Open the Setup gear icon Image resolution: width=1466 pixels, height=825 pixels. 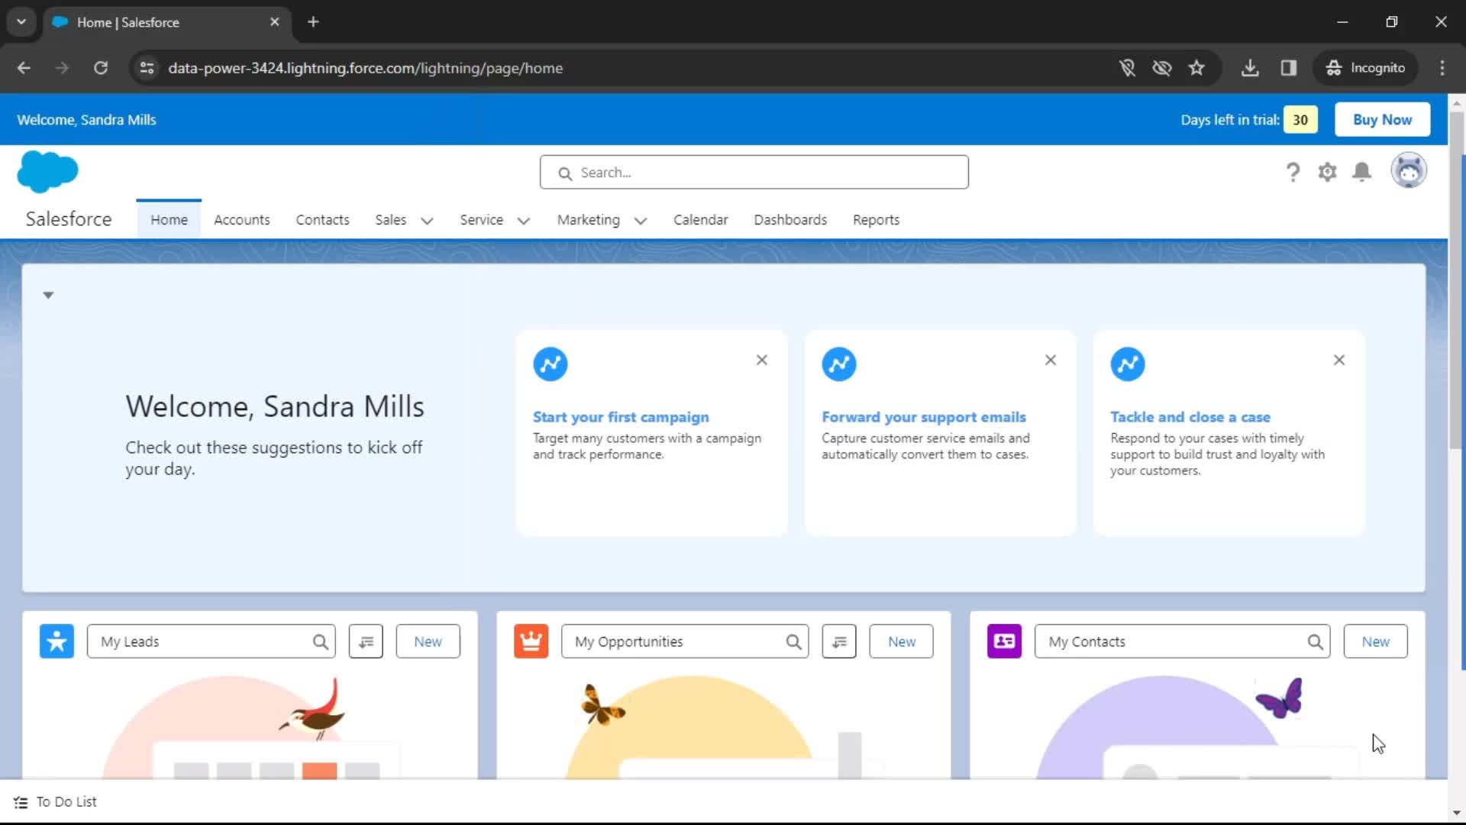(x=1328, y=172)
